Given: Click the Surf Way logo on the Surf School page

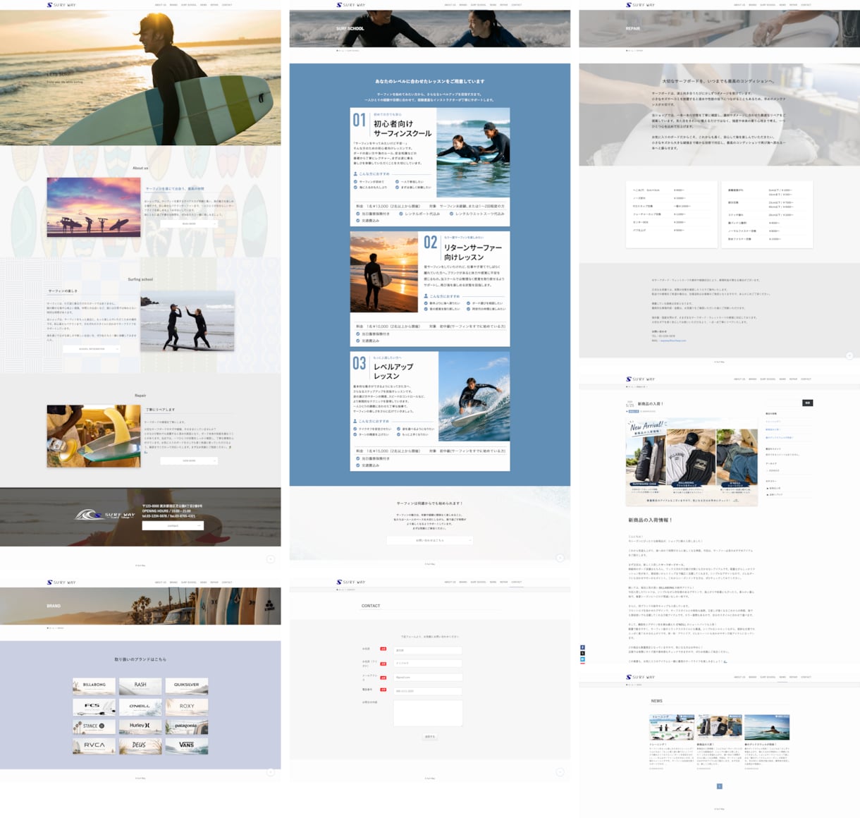Looking at the screenshot, I should pos(350,5).
